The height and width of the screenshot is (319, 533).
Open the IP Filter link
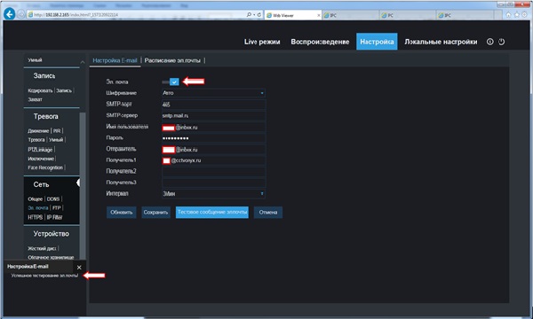point(54,217)
